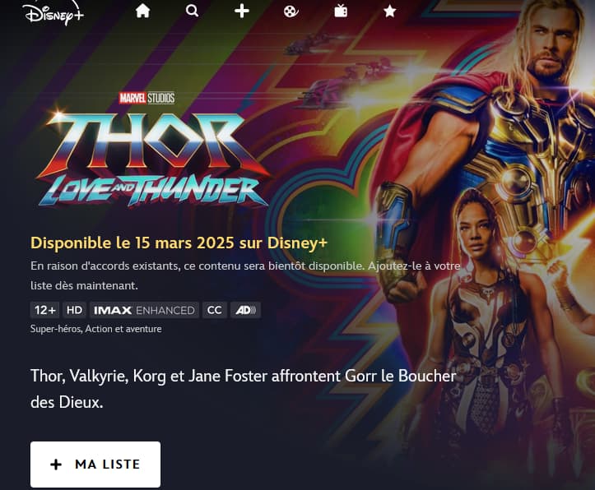595x490 pixels.
Task: Click the IMAX Enhanced badge
Action: pos(144,310)
